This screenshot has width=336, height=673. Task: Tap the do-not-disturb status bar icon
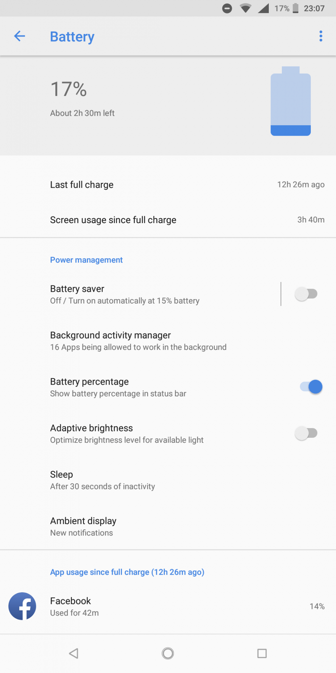click(x=227, y=8)
